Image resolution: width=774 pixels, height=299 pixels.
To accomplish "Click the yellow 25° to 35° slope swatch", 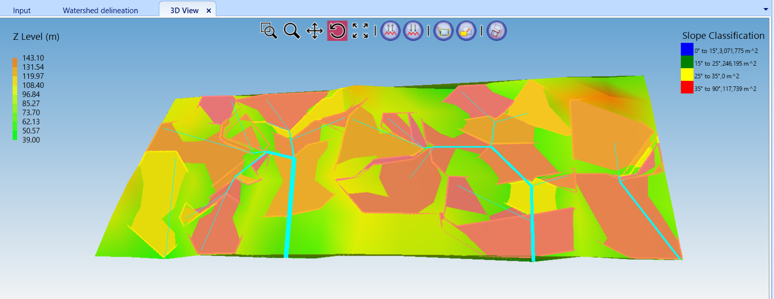I will [687, 75].
